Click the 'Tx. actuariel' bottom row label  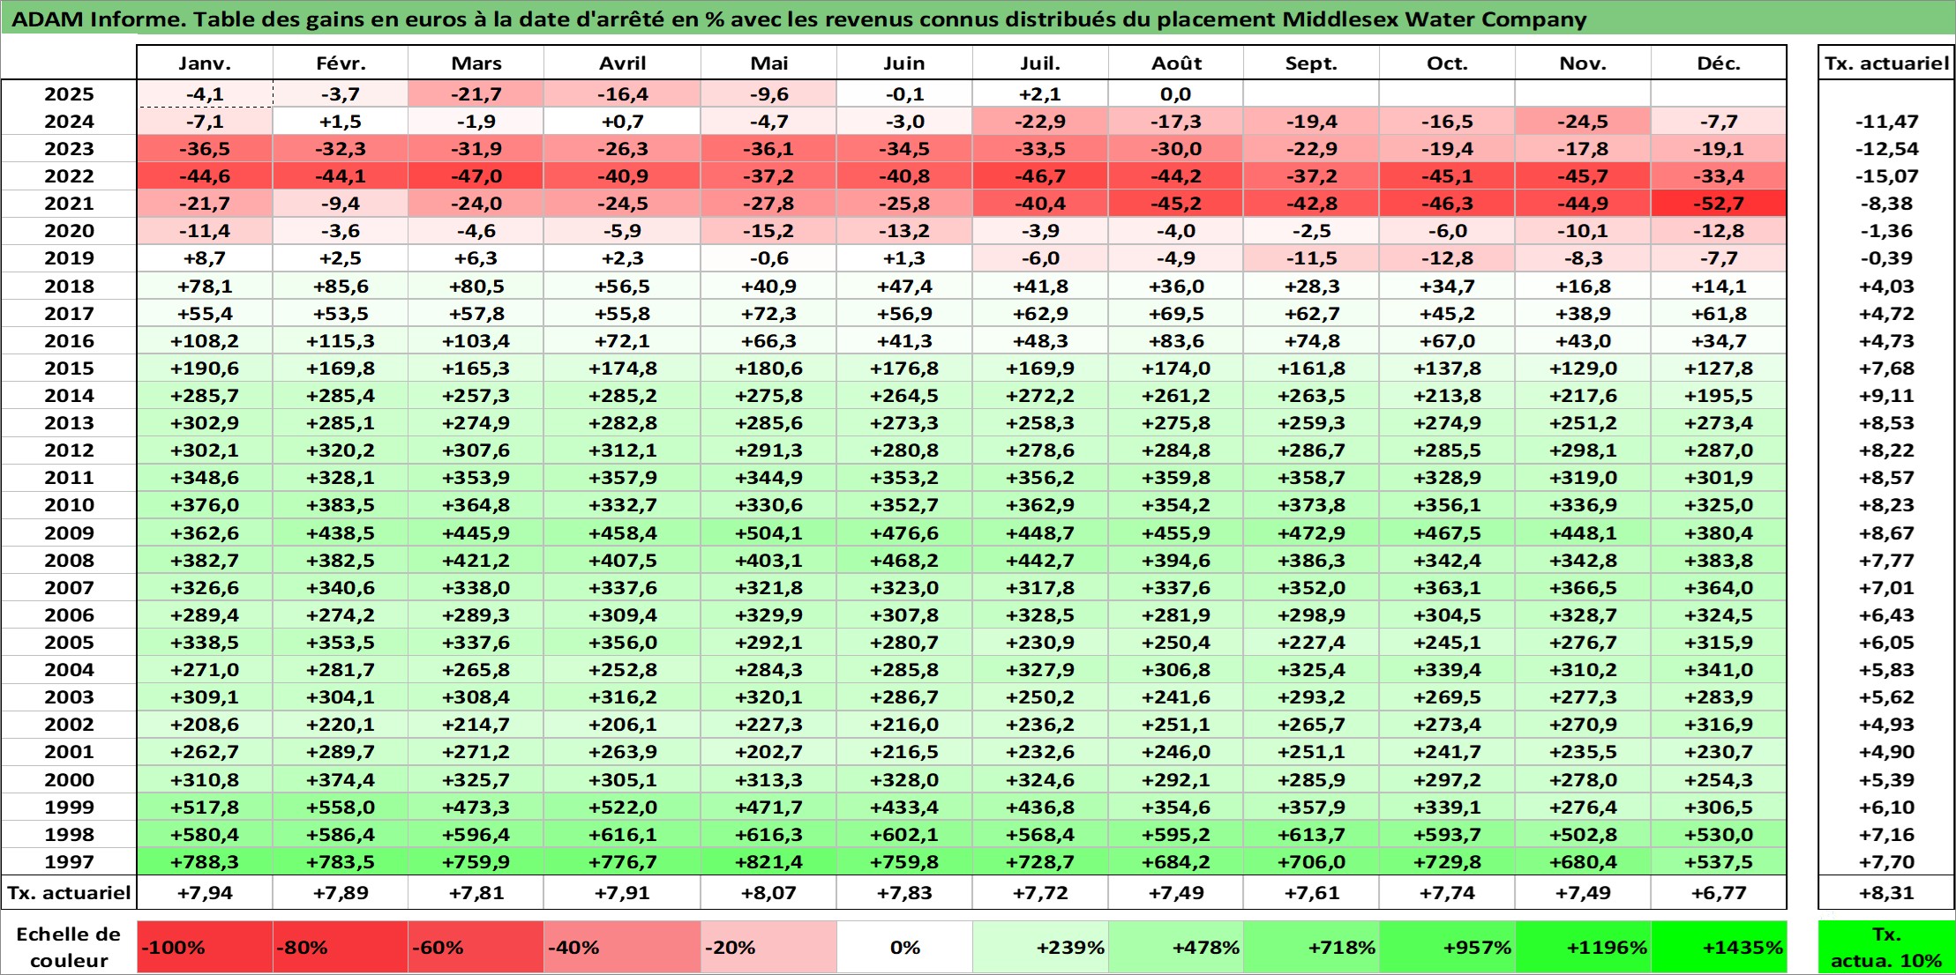tap(69, 892)
